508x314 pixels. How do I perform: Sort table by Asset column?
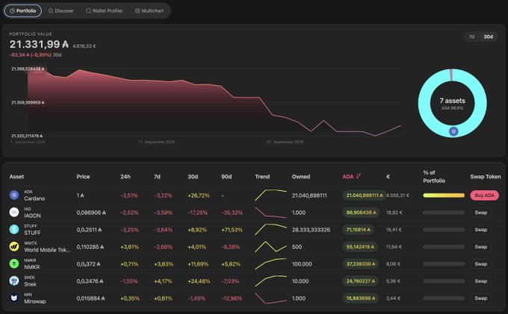pos(16,177)
